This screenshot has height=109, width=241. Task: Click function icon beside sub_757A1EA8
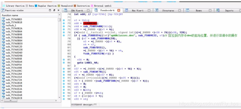point(4,95)
